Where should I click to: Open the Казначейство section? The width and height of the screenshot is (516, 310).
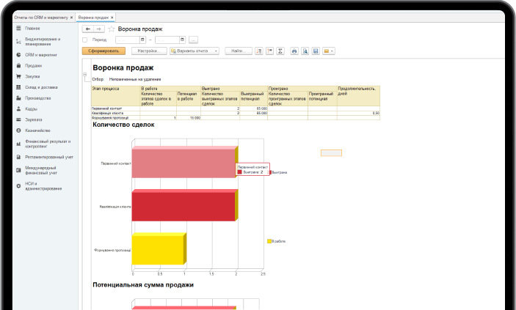(x=38, y=130)
